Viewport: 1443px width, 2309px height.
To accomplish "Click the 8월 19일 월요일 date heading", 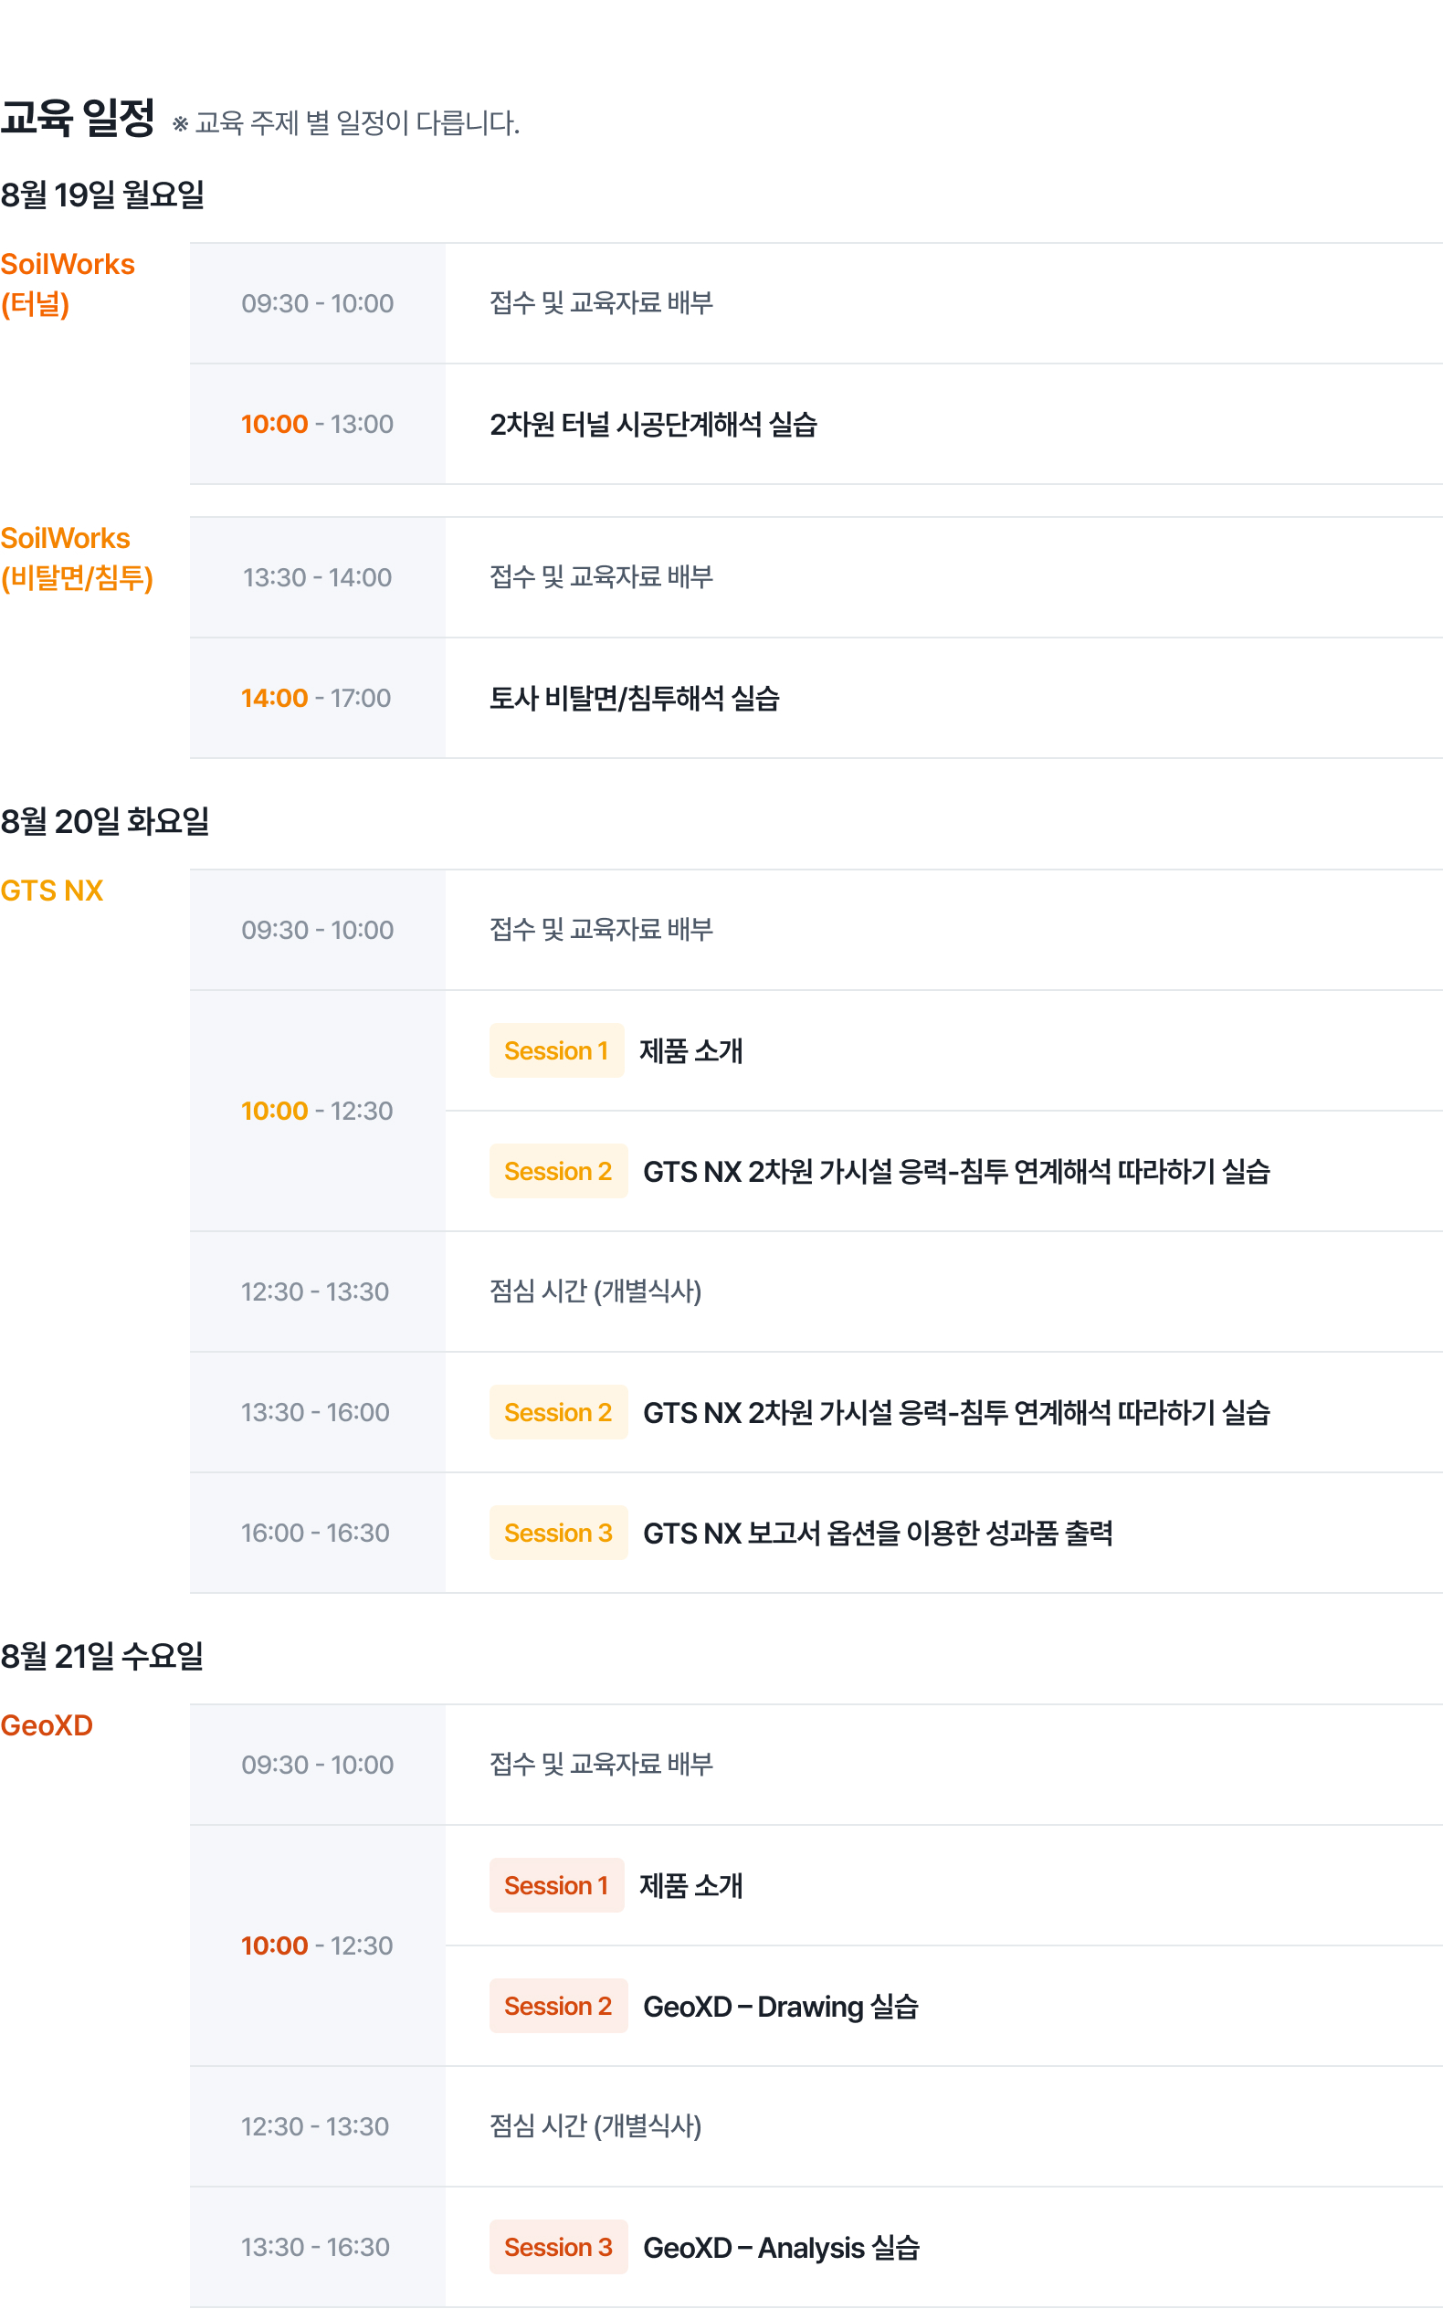I will click(103, 195).
